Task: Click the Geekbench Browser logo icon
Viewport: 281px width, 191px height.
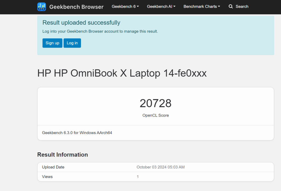Action: [x=41, y=7]
